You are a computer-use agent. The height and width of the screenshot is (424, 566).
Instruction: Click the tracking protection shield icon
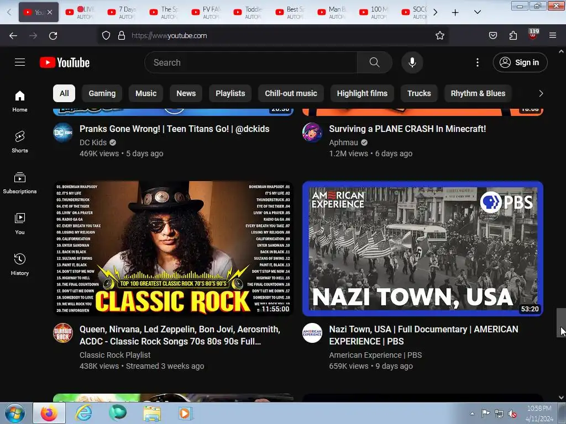[106, 35]
